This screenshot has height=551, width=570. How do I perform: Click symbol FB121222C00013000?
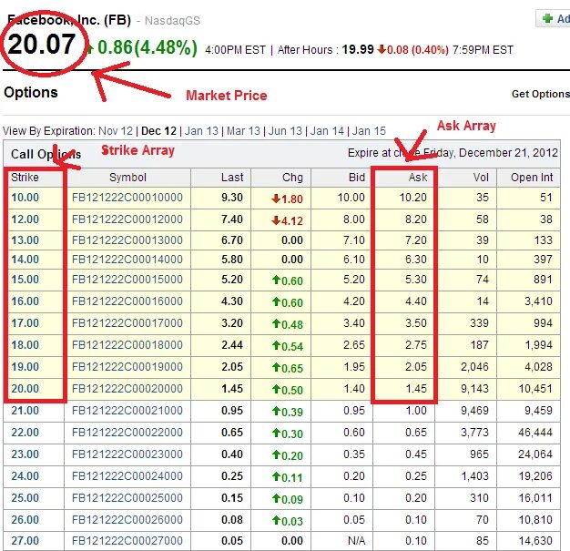tap(127, 240)
